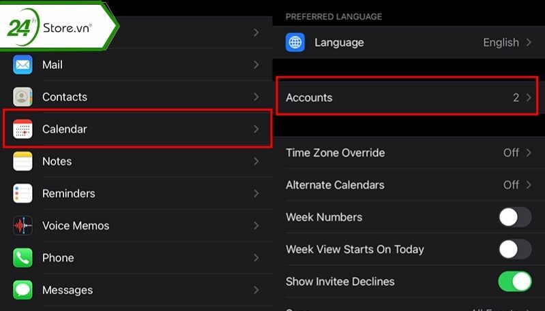Open Alternate Calendars setting
The height and width of the screenshot is (311, 545).
[409, 185]
